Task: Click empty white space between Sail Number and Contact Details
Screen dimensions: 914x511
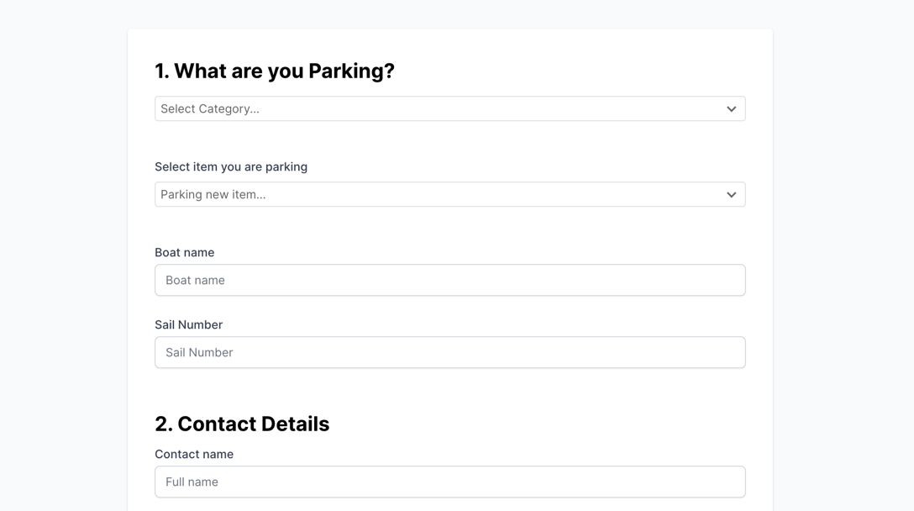Action: [449, 389]
